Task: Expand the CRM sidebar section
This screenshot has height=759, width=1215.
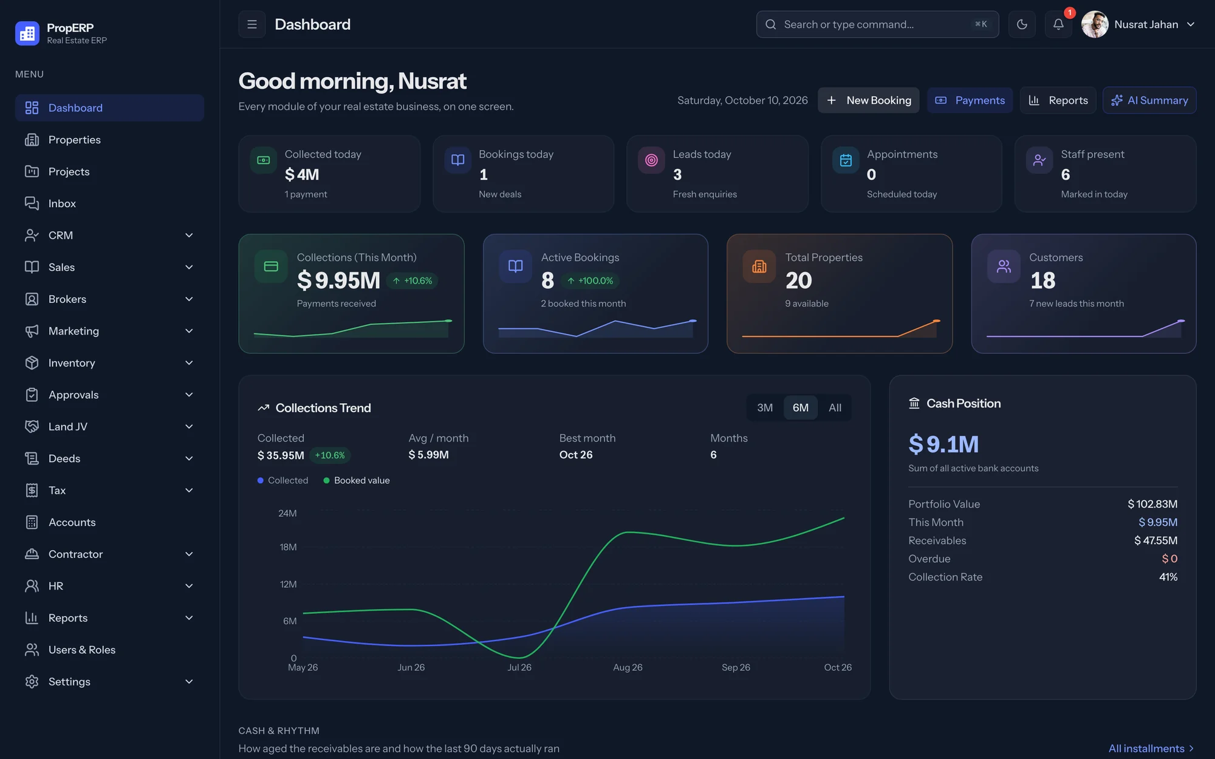Action: (109, 235)
